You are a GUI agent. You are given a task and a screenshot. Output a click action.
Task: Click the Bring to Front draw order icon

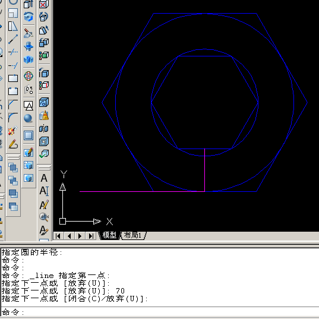pos(13,168)
